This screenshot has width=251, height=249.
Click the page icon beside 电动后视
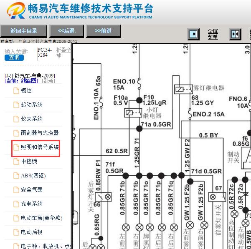[16, 232]
